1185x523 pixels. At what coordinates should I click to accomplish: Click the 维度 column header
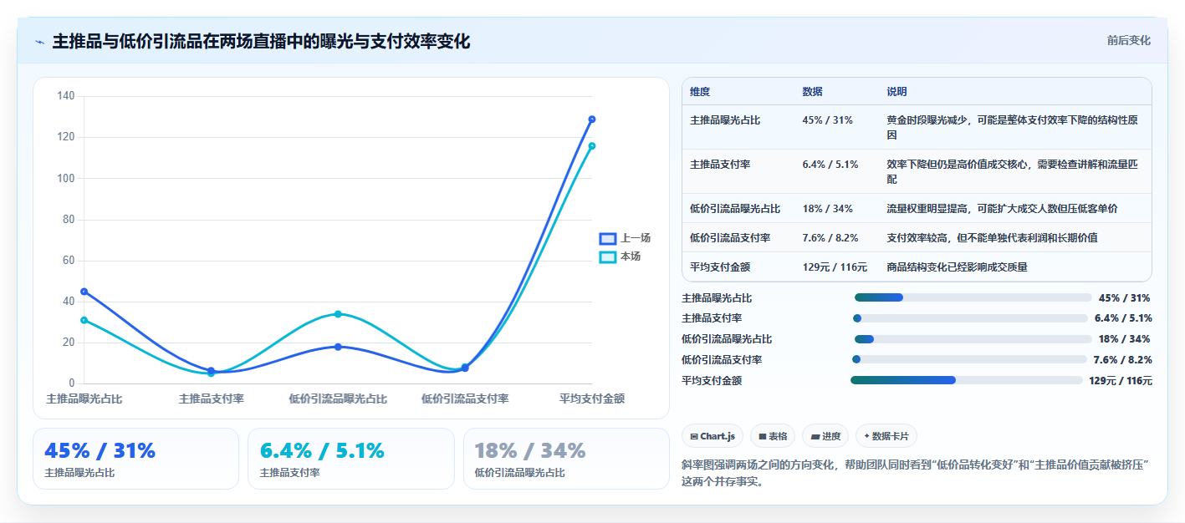(x=700, y=92)
